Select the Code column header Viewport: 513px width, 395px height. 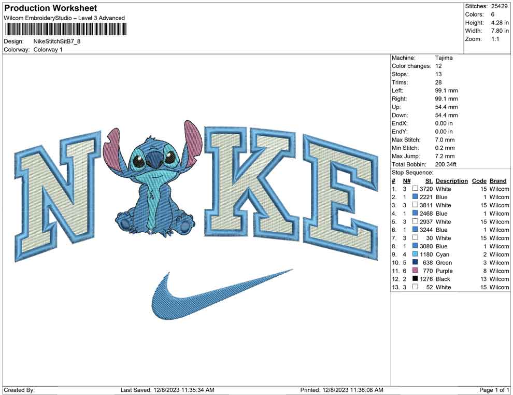click(479, 181)
